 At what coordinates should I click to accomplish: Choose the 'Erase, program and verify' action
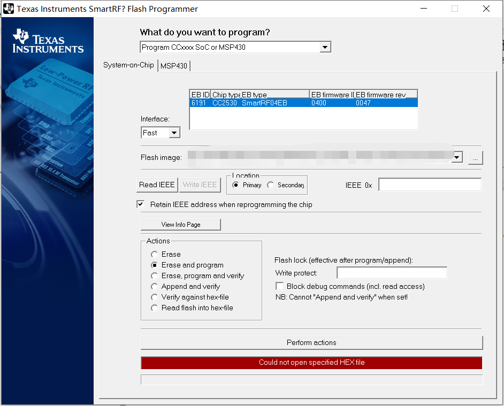(154, 275)
